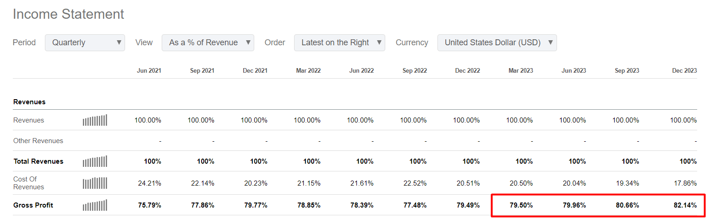Click the 24.21% cost of revenues cell
Screen dimensions: 710x224
coord(149,183)
